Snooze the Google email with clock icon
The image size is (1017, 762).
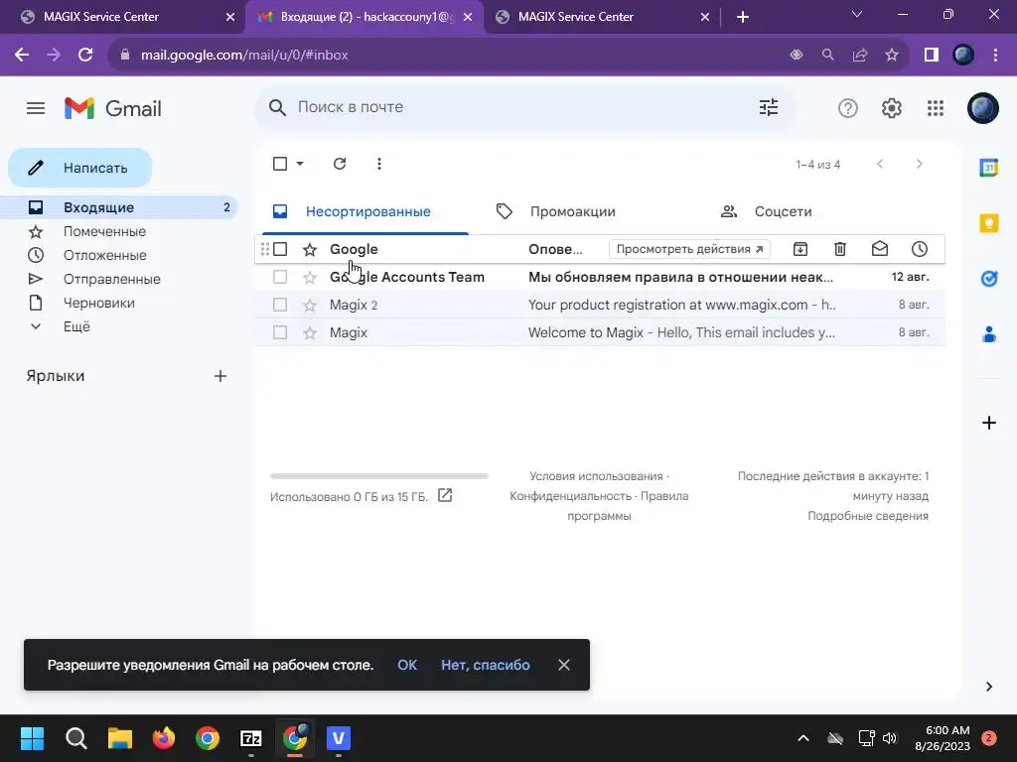click(919, 249)
